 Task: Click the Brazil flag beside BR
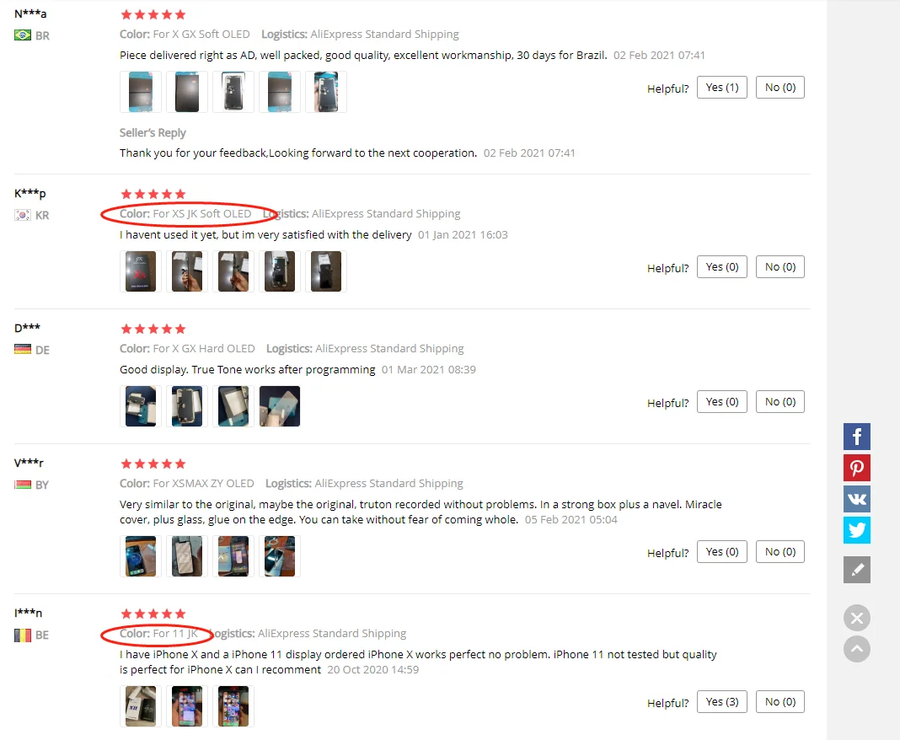click(x=23, y=35)
